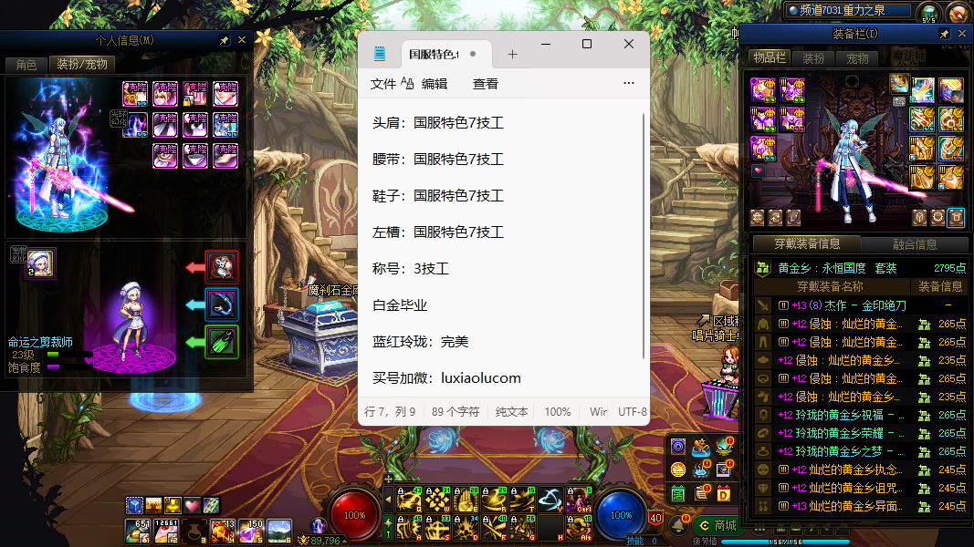Click the 100% zoom level in status bar
974x547 pixels.
click(557, 412)
